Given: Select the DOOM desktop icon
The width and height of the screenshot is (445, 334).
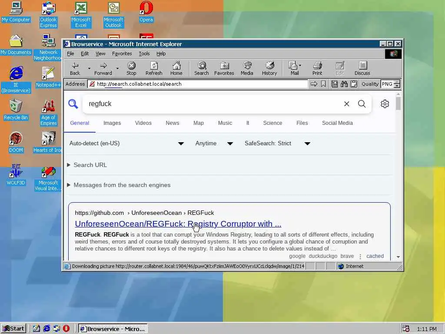Looking at the screenshot, I should click(x=16, y=142).
